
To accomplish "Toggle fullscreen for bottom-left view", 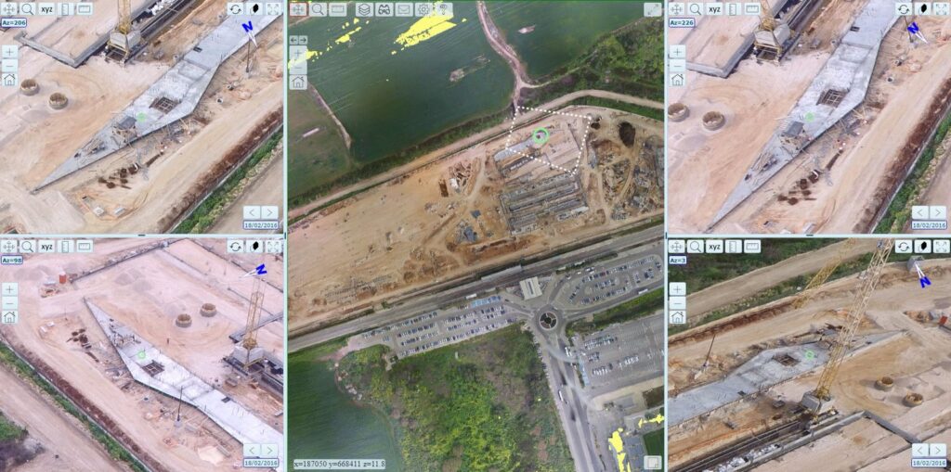I will coord(274,246).
